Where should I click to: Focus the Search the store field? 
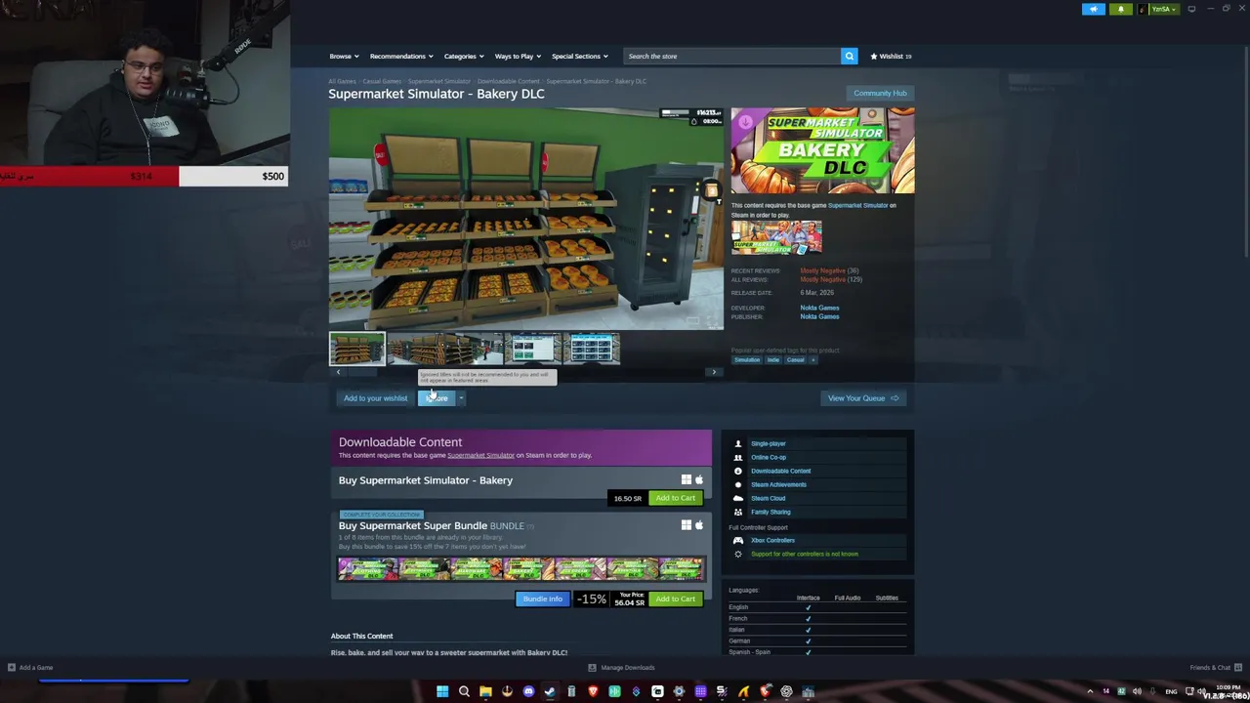pyautogui.click(x=732, y=56)
